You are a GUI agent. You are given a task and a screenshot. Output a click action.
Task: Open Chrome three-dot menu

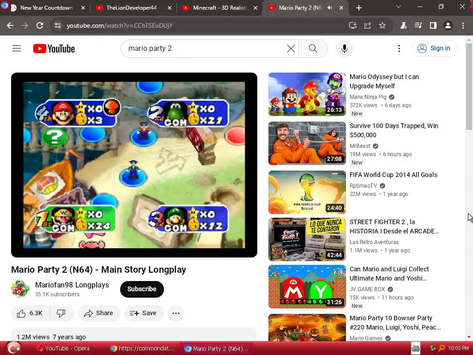click(463, 26)
